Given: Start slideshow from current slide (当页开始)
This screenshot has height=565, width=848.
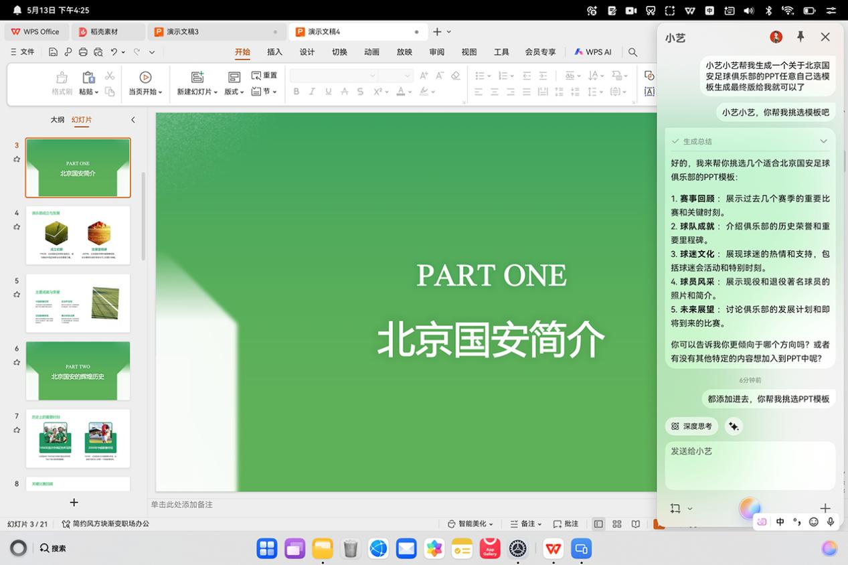Looking at the screenshot, I should point(145,84).
